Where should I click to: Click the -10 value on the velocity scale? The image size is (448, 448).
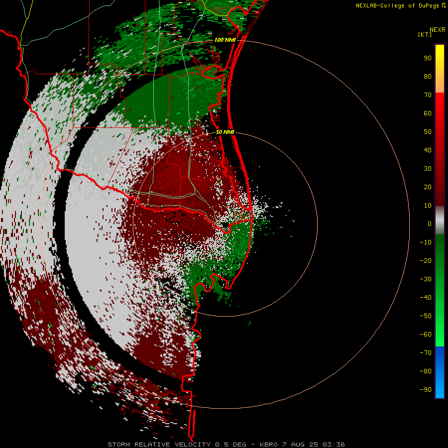click(x=426, y=242)
